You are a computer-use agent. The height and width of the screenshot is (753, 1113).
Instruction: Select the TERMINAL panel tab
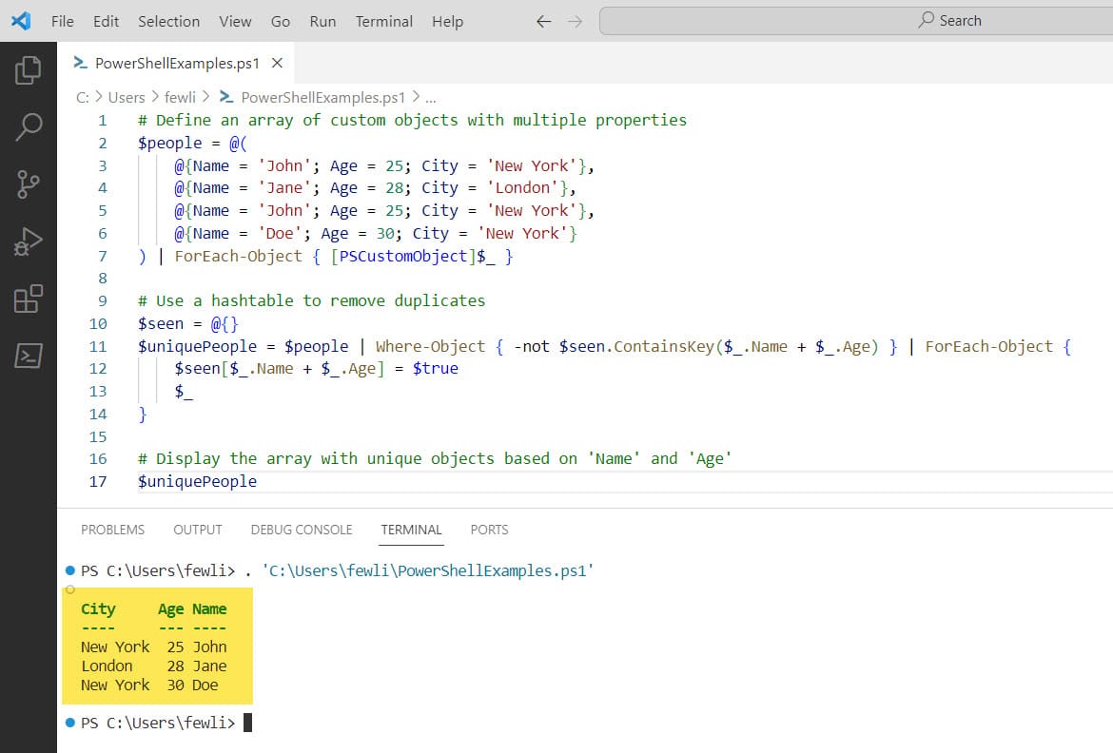[x=411, y=530]
